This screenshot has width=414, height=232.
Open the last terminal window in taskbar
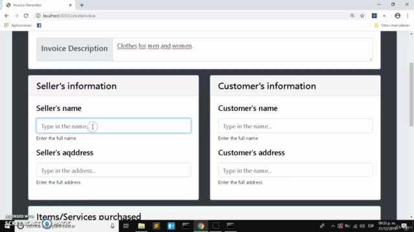(230, 226)
